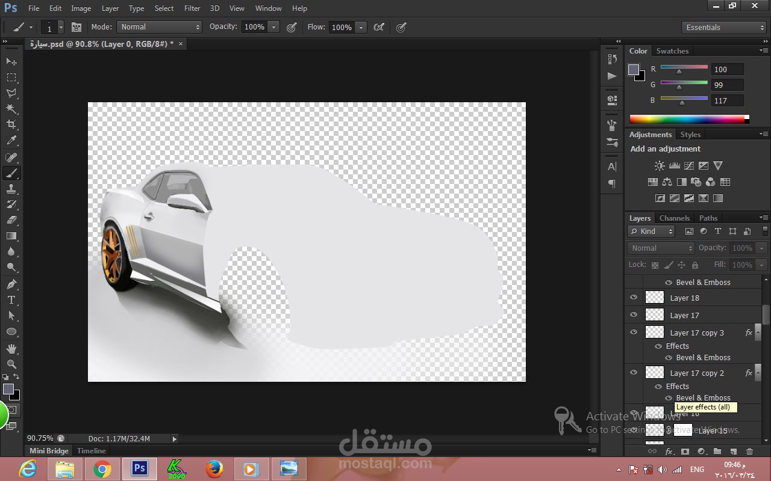Screen dimensions: 771x481
Task: Select the Horizontal Type tool
Action: [x=11, y=300]
